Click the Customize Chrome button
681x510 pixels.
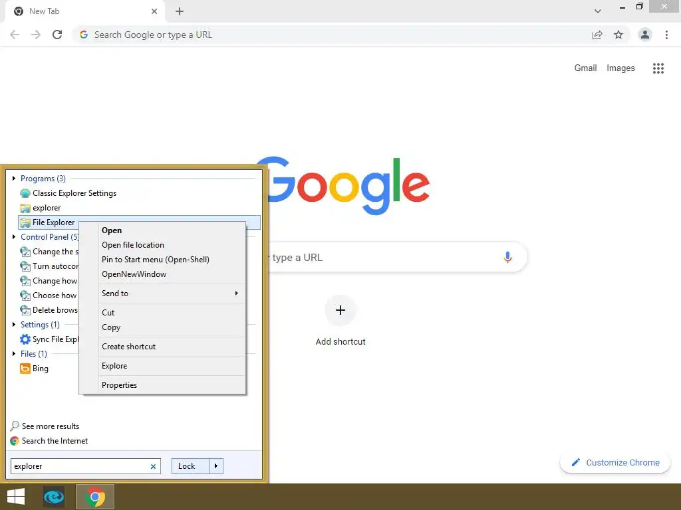(x=615, y=463)
